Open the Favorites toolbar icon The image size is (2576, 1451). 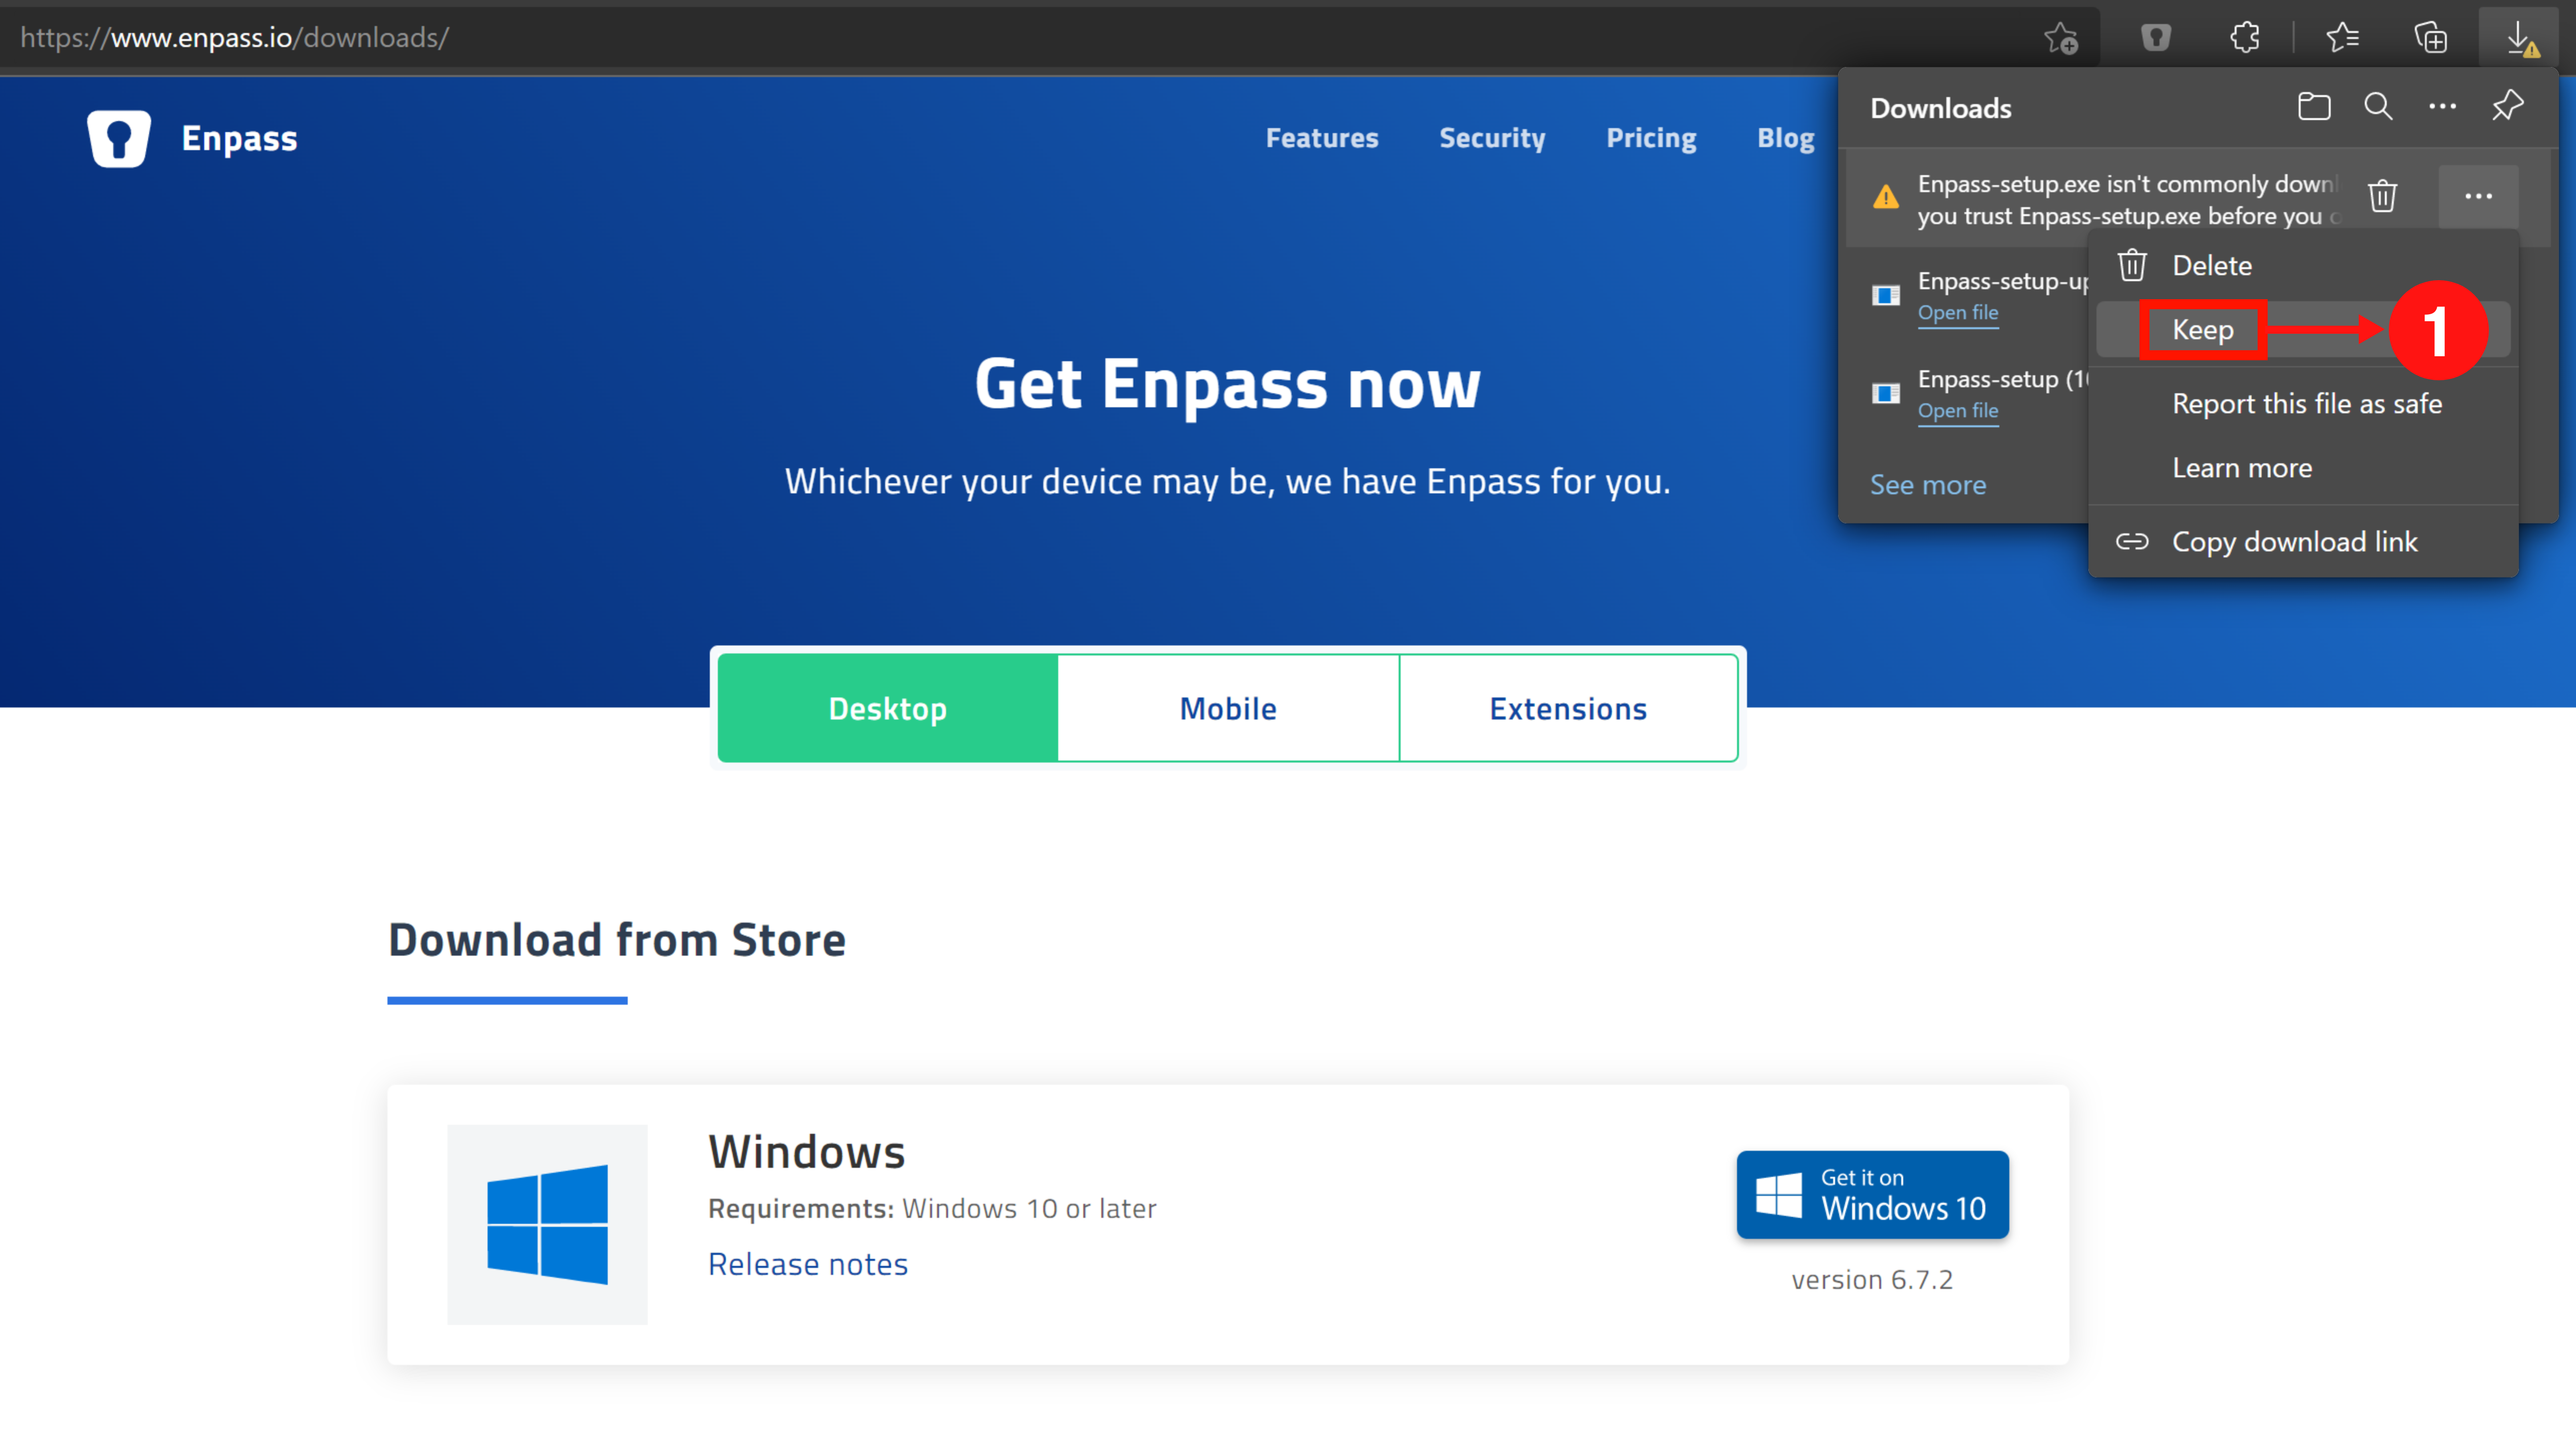click(2342, 38)
